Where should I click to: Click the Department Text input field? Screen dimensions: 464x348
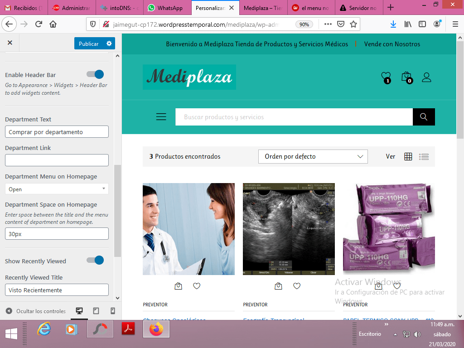[57, 132]
